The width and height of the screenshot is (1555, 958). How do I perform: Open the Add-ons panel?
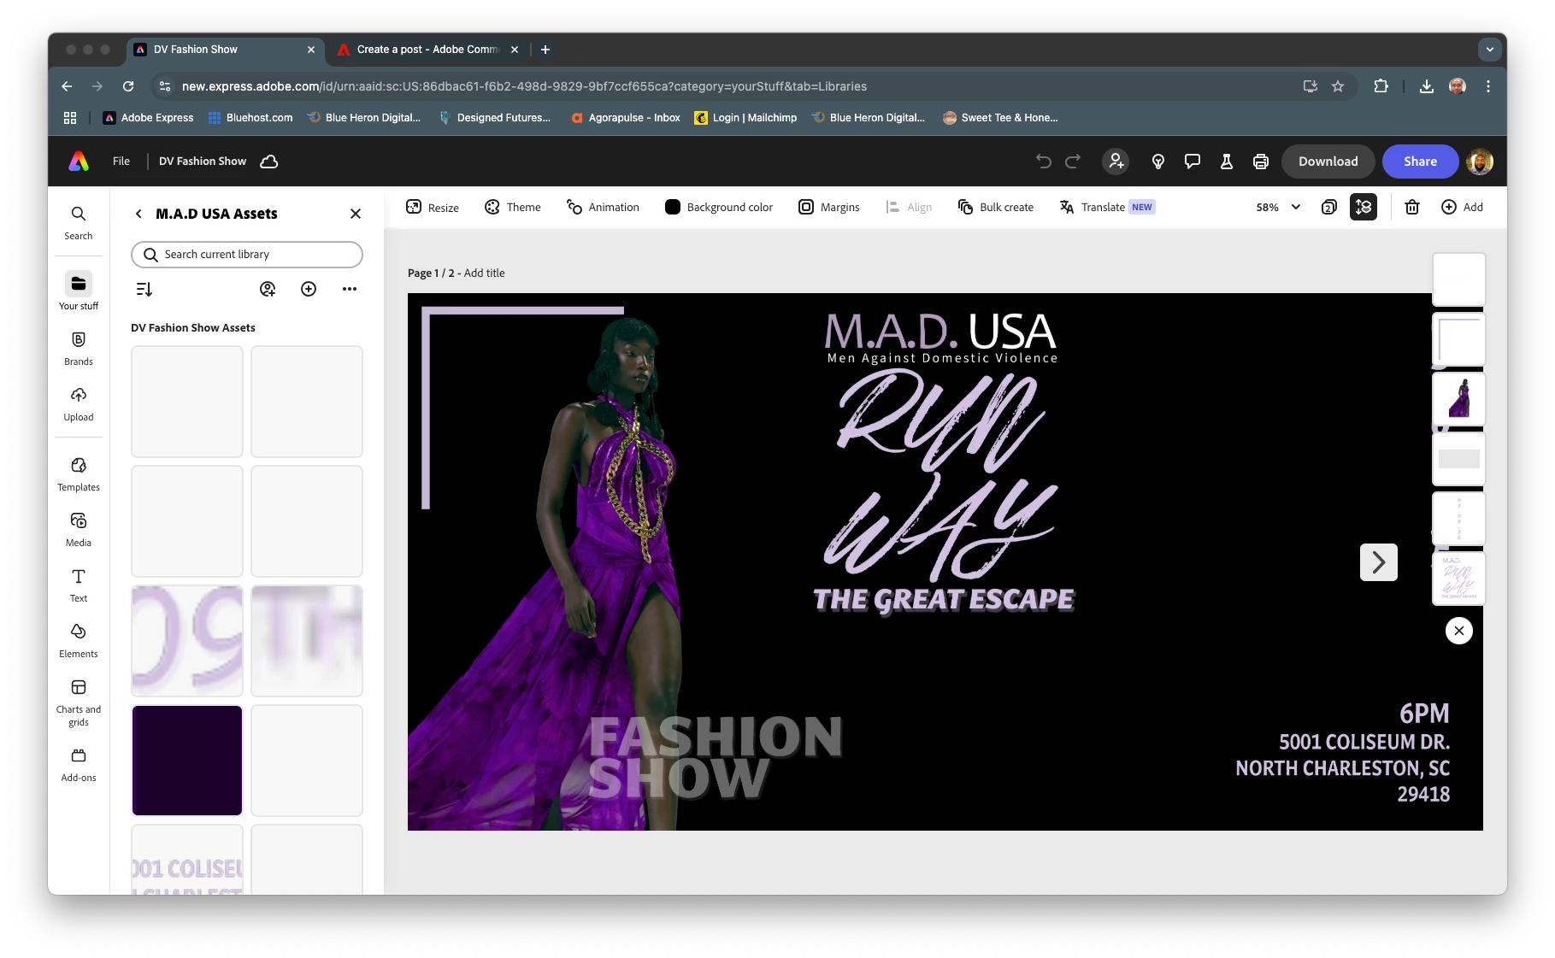(78, 764)
